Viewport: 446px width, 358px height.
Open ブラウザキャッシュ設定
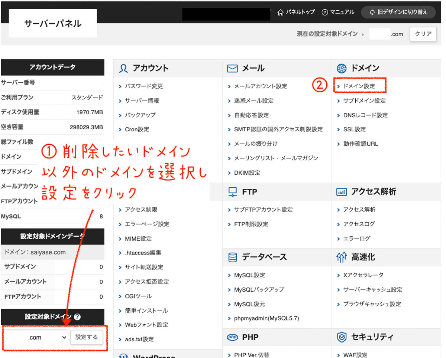coord(372,304)
